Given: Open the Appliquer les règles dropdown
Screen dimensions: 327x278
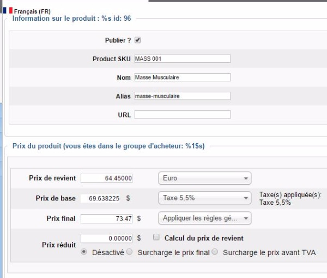Looking at the screenshot, I should [x=204, y=218].
